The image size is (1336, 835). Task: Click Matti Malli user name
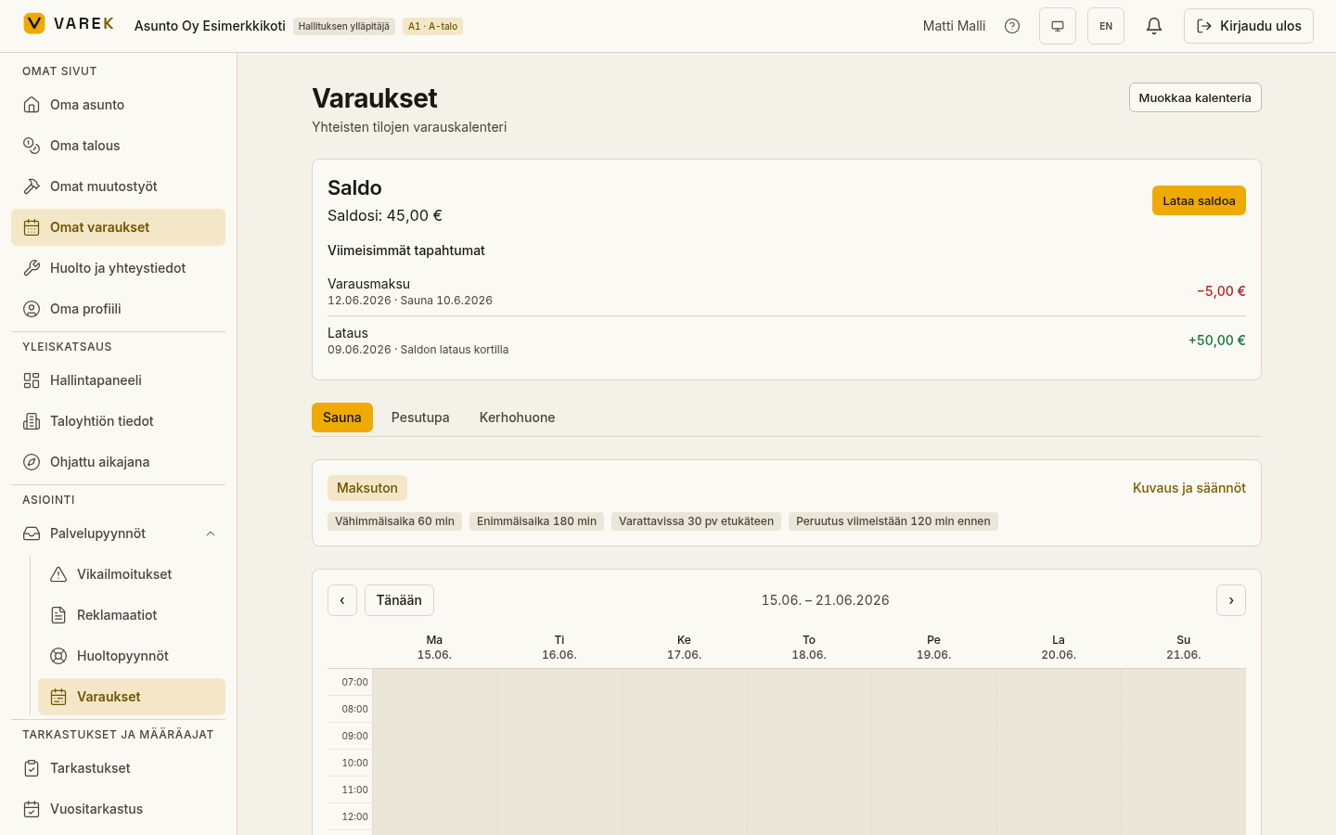point(954,26)
